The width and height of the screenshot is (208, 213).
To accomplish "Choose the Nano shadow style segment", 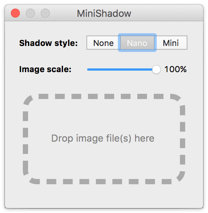I will (137, 43).
